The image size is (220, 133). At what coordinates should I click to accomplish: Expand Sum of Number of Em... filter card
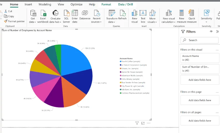coord(200,69)
